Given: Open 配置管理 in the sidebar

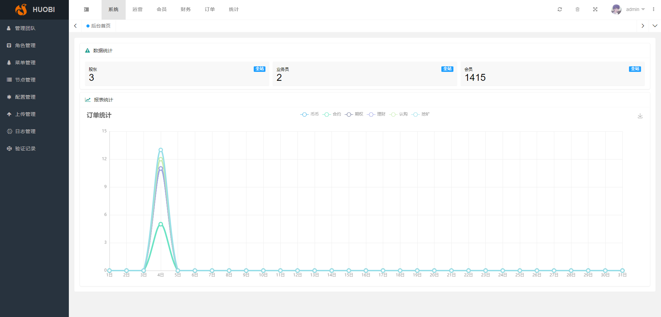Looking at the screenshot, I should pyautogui.click(x=34, y=97).
